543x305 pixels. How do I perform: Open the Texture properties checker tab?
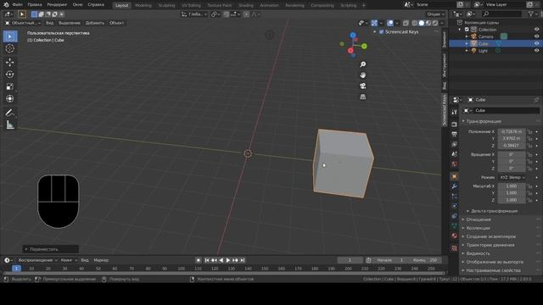[455, 248]
